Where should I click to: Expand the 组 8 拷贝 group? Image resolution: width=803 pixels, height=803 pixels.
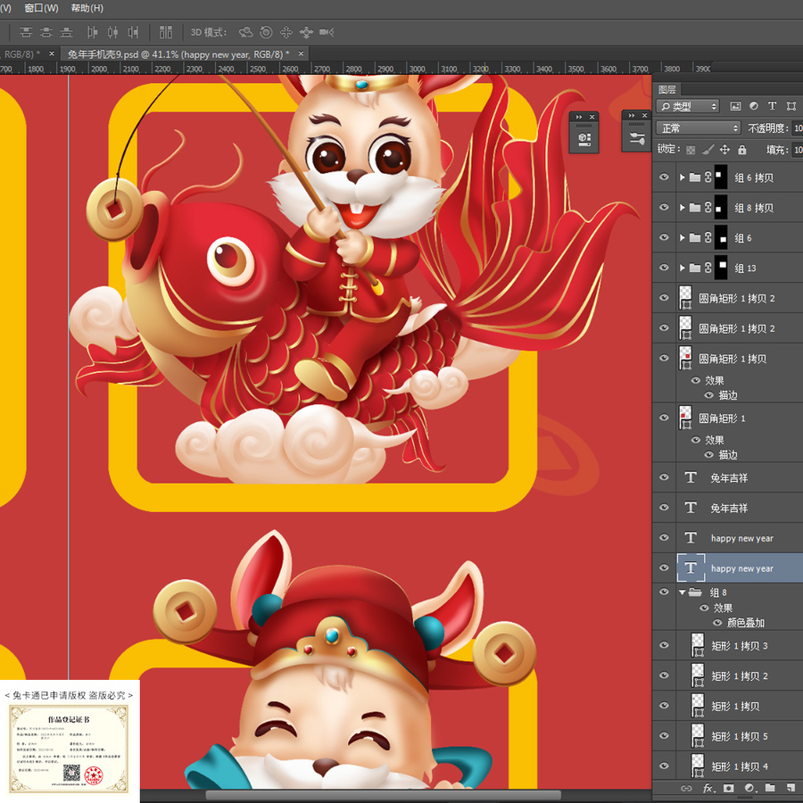coord(683,207)
